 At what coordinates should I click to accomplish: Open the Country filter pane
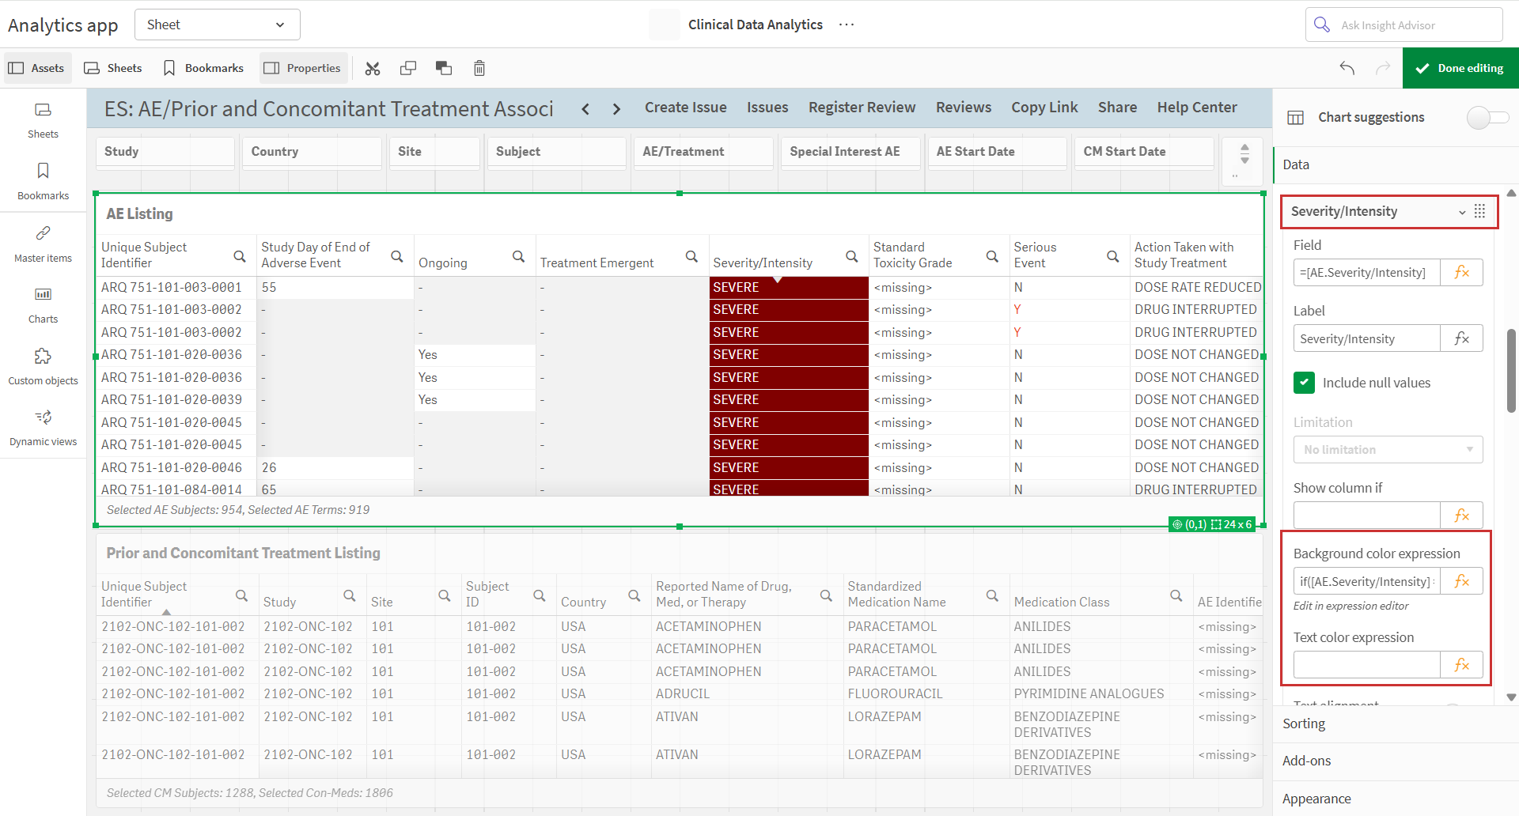tap(313, 152)
